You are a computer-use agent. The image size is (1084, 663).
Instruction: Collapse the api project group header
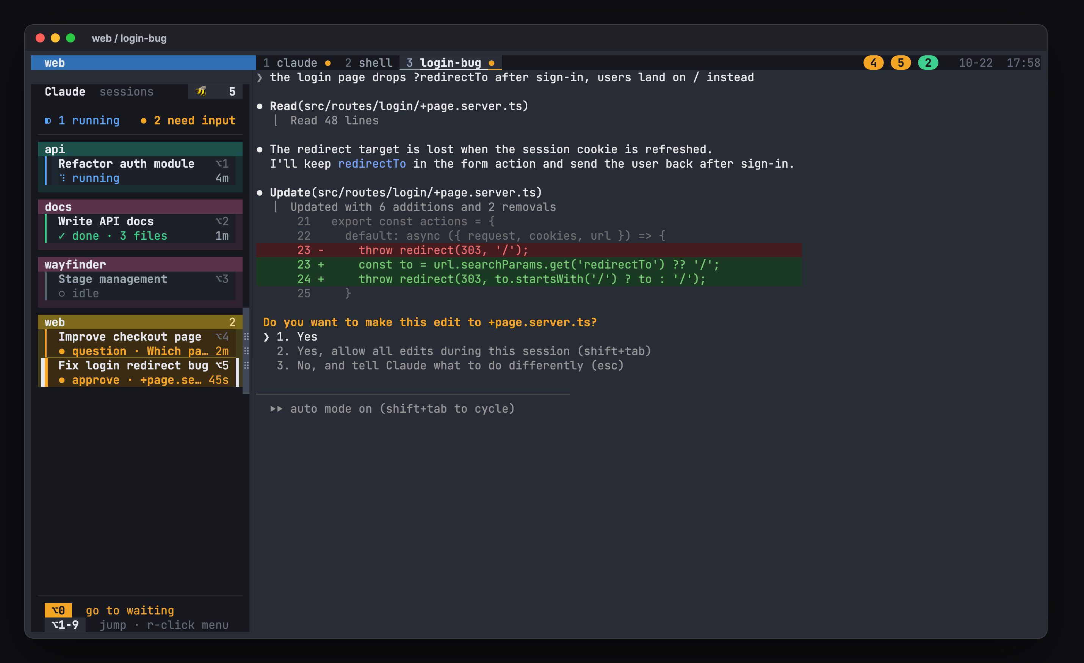(x=140, y=149)
